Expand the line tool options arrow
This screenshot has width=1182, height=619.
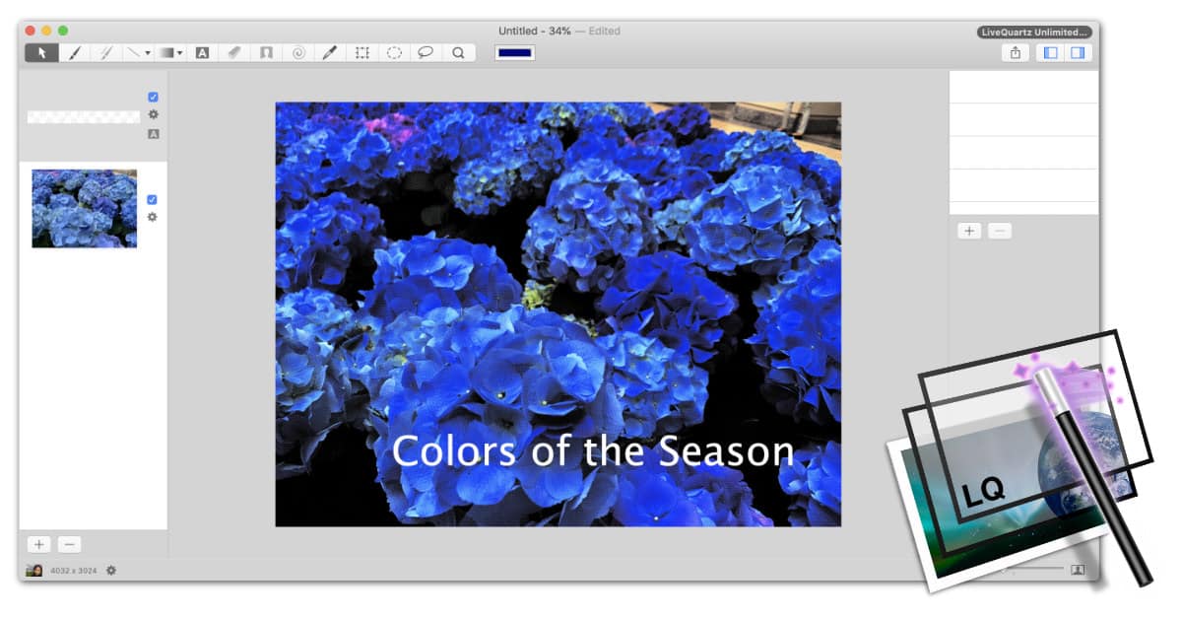click(x=148, y=53)
